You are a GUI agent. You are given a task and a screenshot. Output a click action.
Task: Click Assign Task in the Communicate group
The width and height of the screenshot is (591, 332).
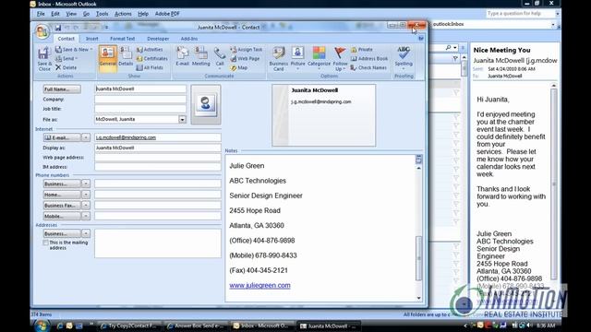[247, 49]
